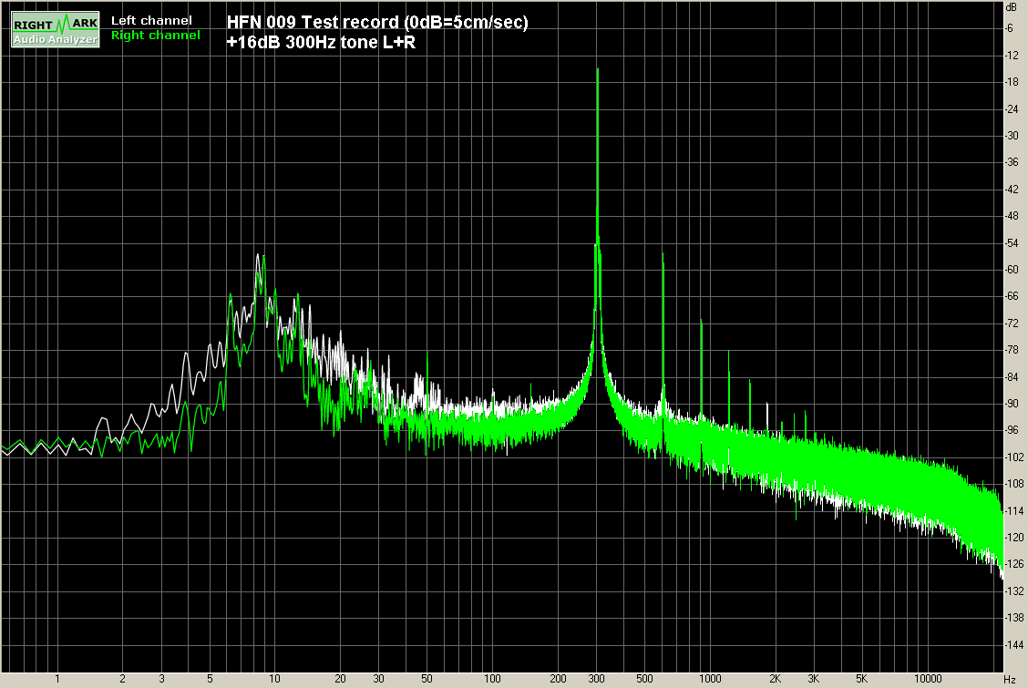Screen dimensions: 1028x688
Task: Click the -108 dB axis value
Action: point(1013,484)
